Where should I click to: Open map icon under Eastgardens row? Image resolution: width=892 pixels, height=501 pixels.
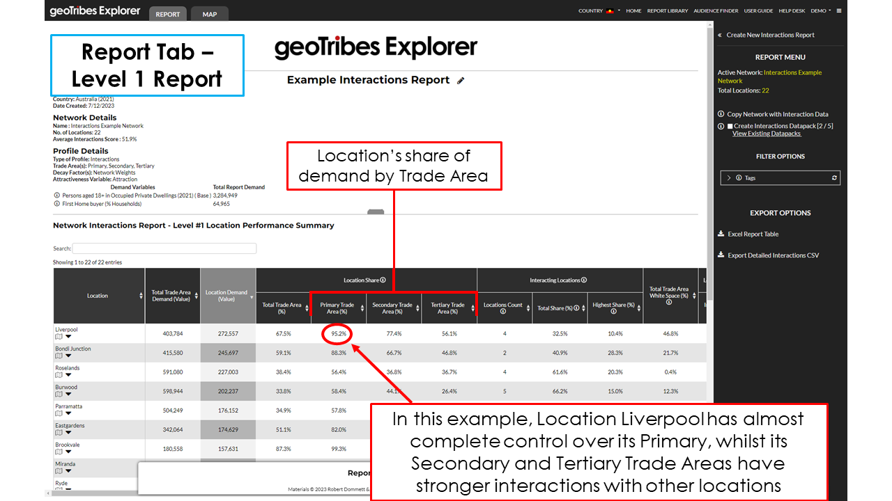59,432
